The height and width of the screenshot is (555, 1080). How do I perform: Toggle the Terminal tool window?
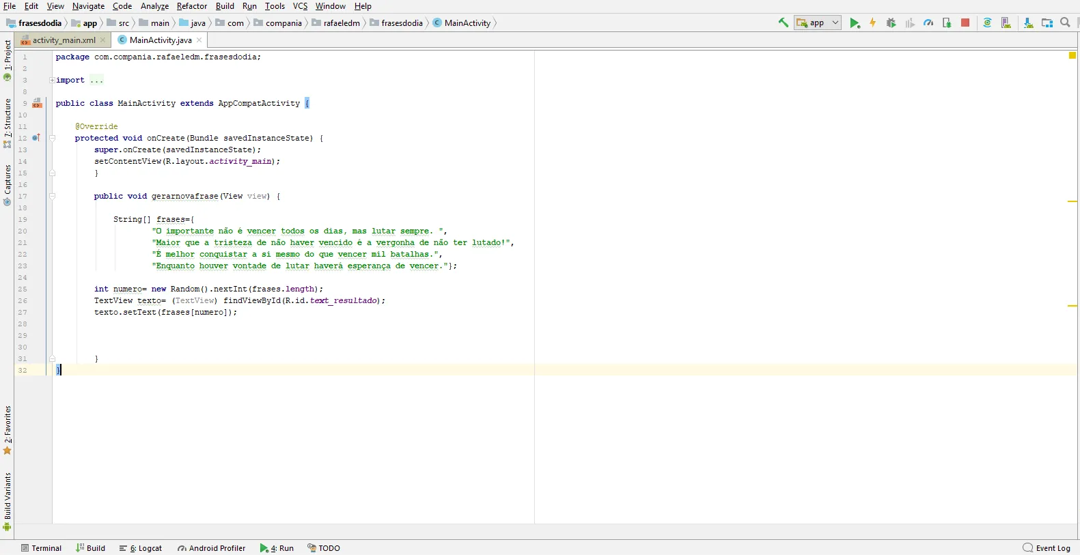click(x=41, y=548)
